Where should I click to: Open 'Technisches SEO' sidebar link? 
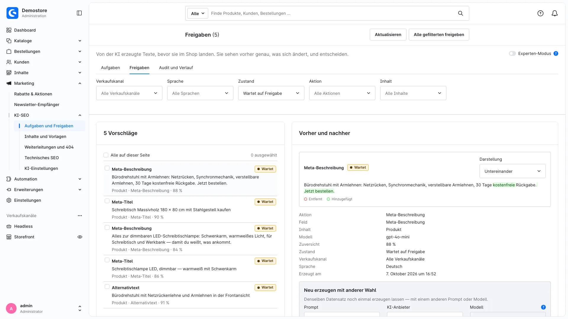coord(42,158)
